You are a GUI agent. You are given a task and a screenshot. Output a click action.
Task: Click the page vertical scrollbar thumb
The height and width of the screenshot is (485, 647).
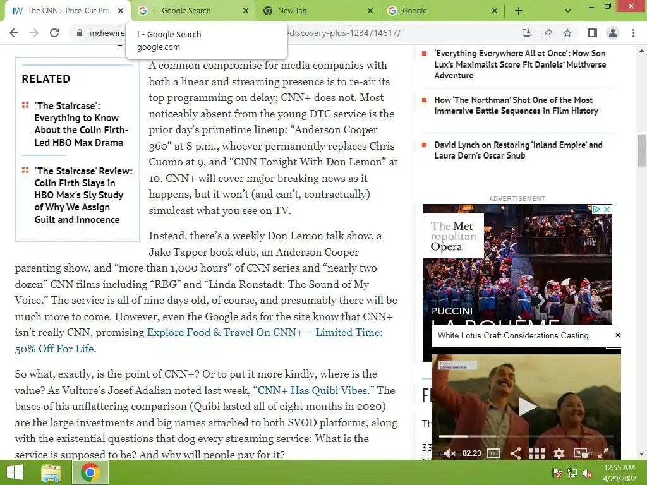(641, 150)
